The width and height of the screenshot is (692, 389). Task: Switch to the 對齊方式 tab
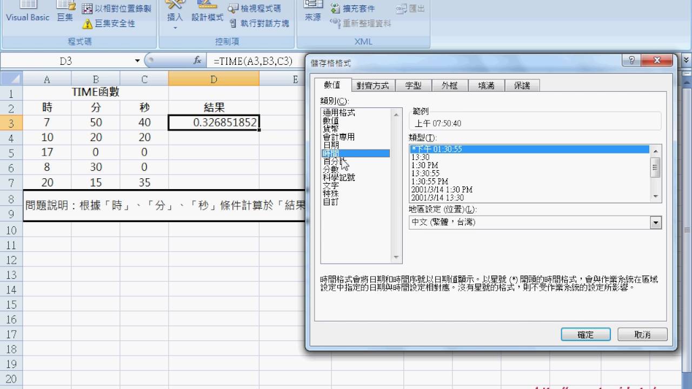tap(372, 85)
